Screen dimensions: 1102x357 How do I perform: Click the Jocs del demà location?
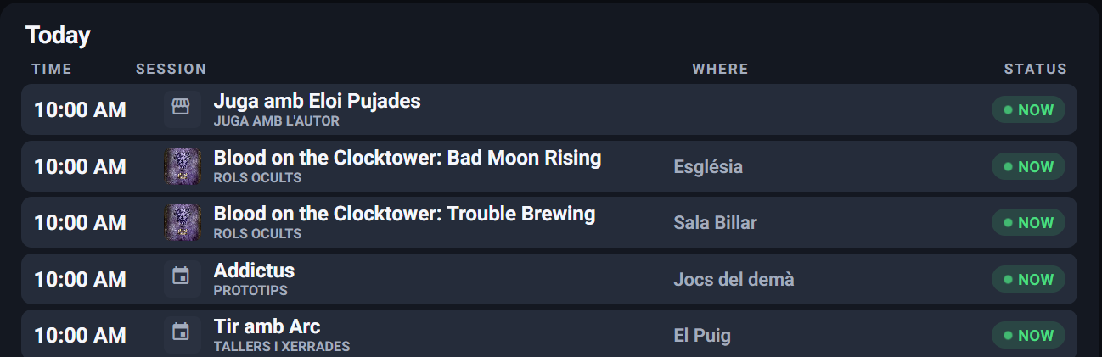734,279
